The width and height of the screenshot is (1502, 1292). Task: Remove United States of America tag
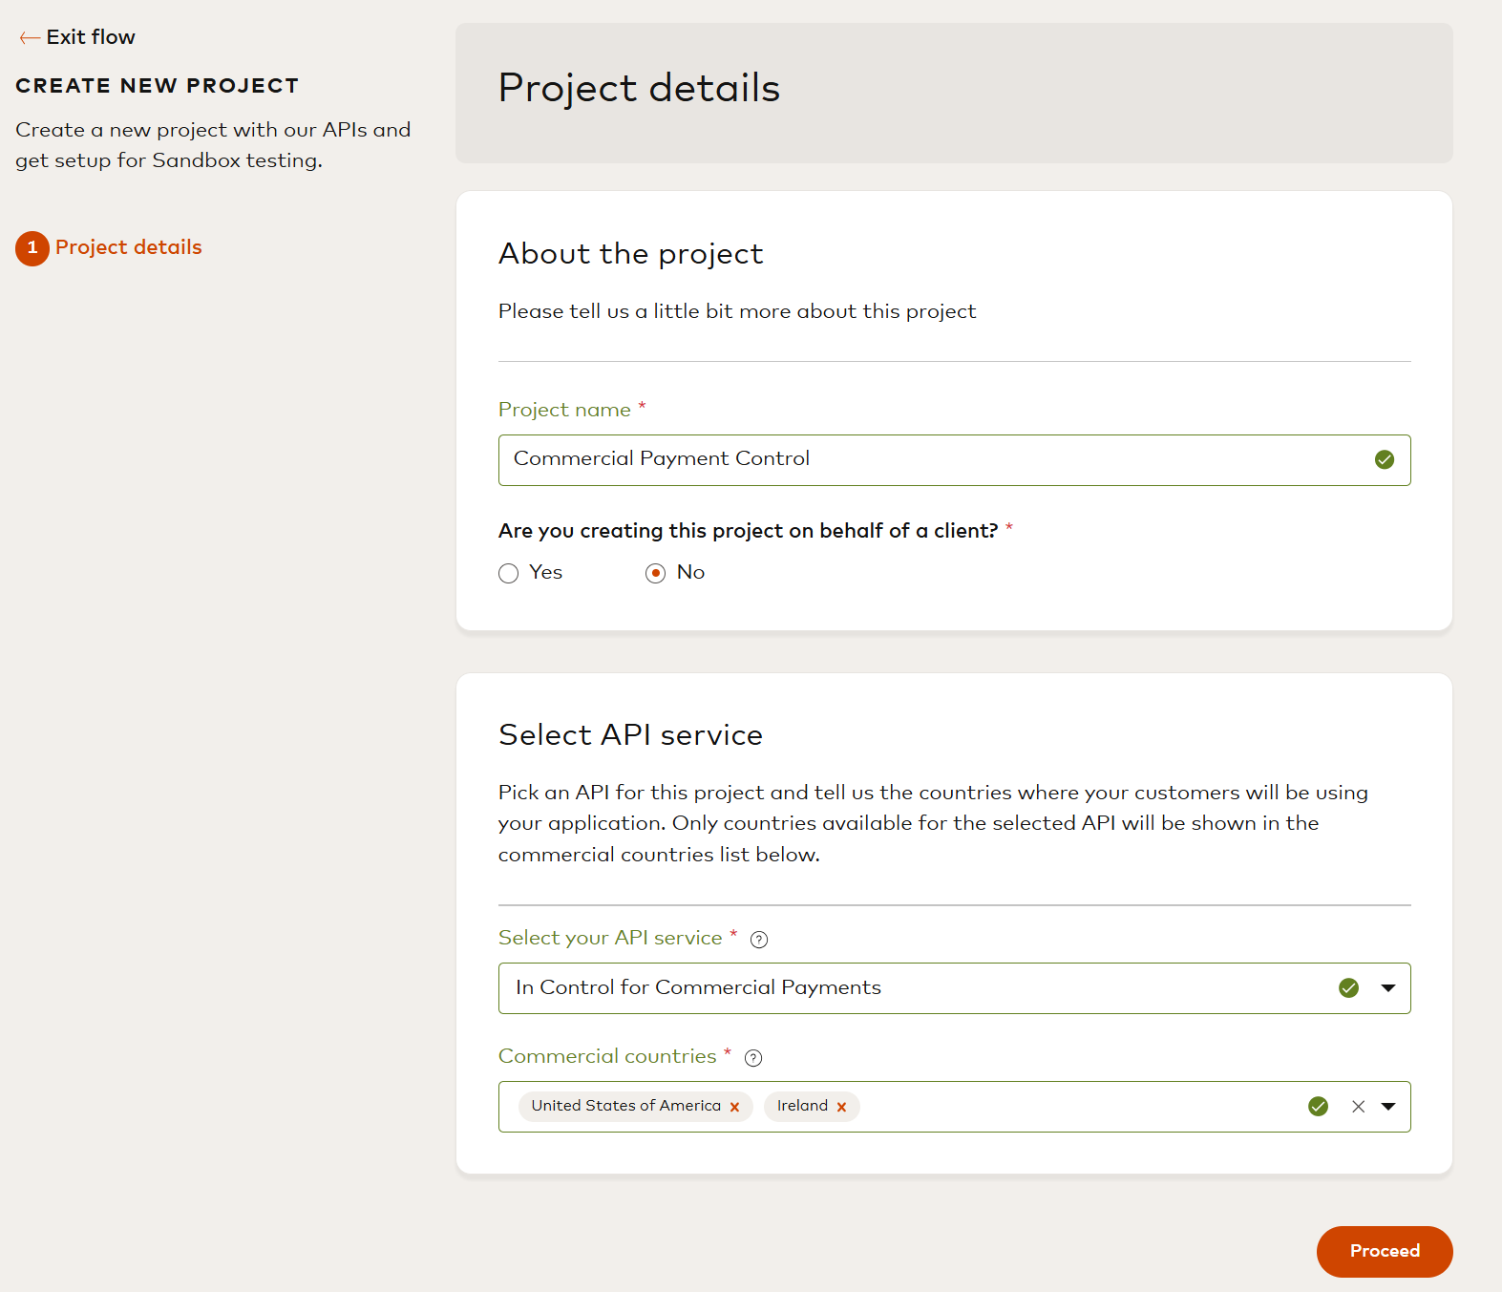pyautogui.click(x=734, y=1108)
